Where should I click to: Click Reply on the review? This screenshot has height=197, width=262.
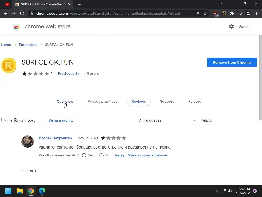click(x=120, y=155)
